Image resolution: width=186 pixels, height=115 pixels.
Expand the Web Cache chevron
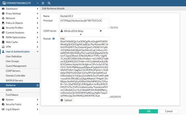click(x=38, y=42)
